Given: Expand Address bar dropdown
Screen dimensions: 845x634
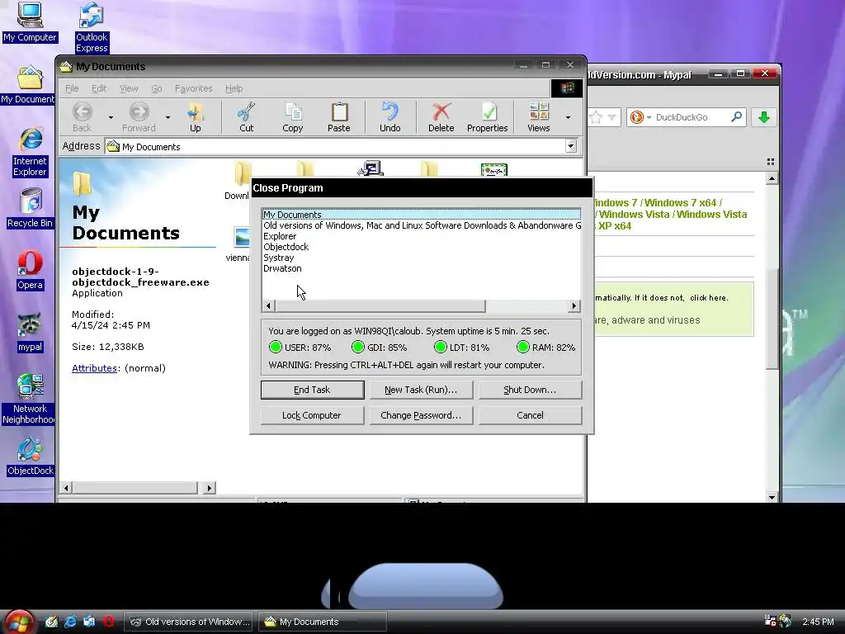Looking at the screenshot, I should [571, 145].
